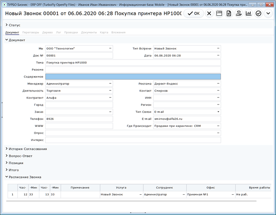276x215 pixels.
Task: Collapse the Расписание Звонка section
Action: 7,177
